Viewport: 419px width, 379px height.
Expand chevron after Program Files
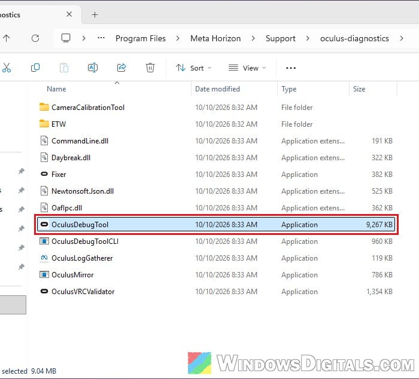pos(178,38)
